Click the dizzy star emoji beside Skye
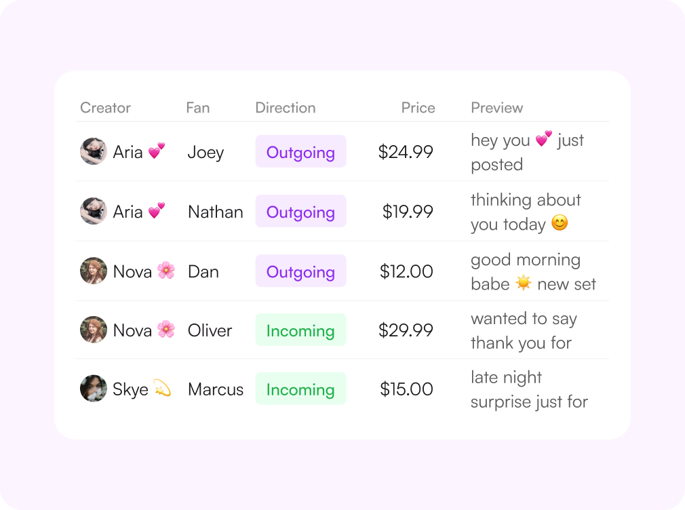The image size is (685, 510). (163, 388)
